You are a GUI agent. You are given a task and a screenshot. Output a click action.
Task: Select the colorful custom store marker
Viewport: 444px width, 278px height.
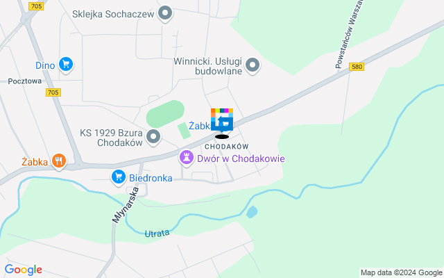coord(222,120)
